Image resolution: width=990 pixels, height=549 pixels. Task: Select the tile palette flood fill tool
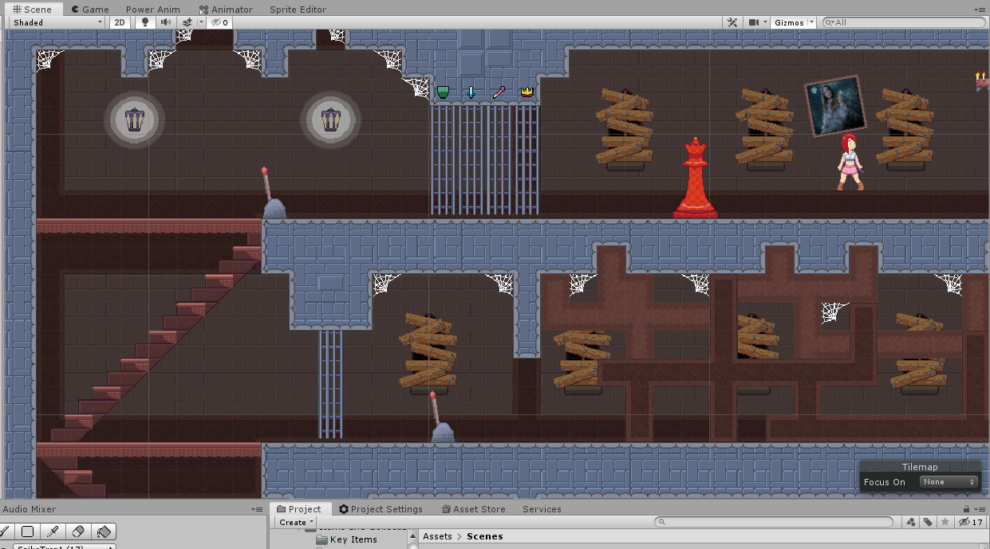[104, 531]
